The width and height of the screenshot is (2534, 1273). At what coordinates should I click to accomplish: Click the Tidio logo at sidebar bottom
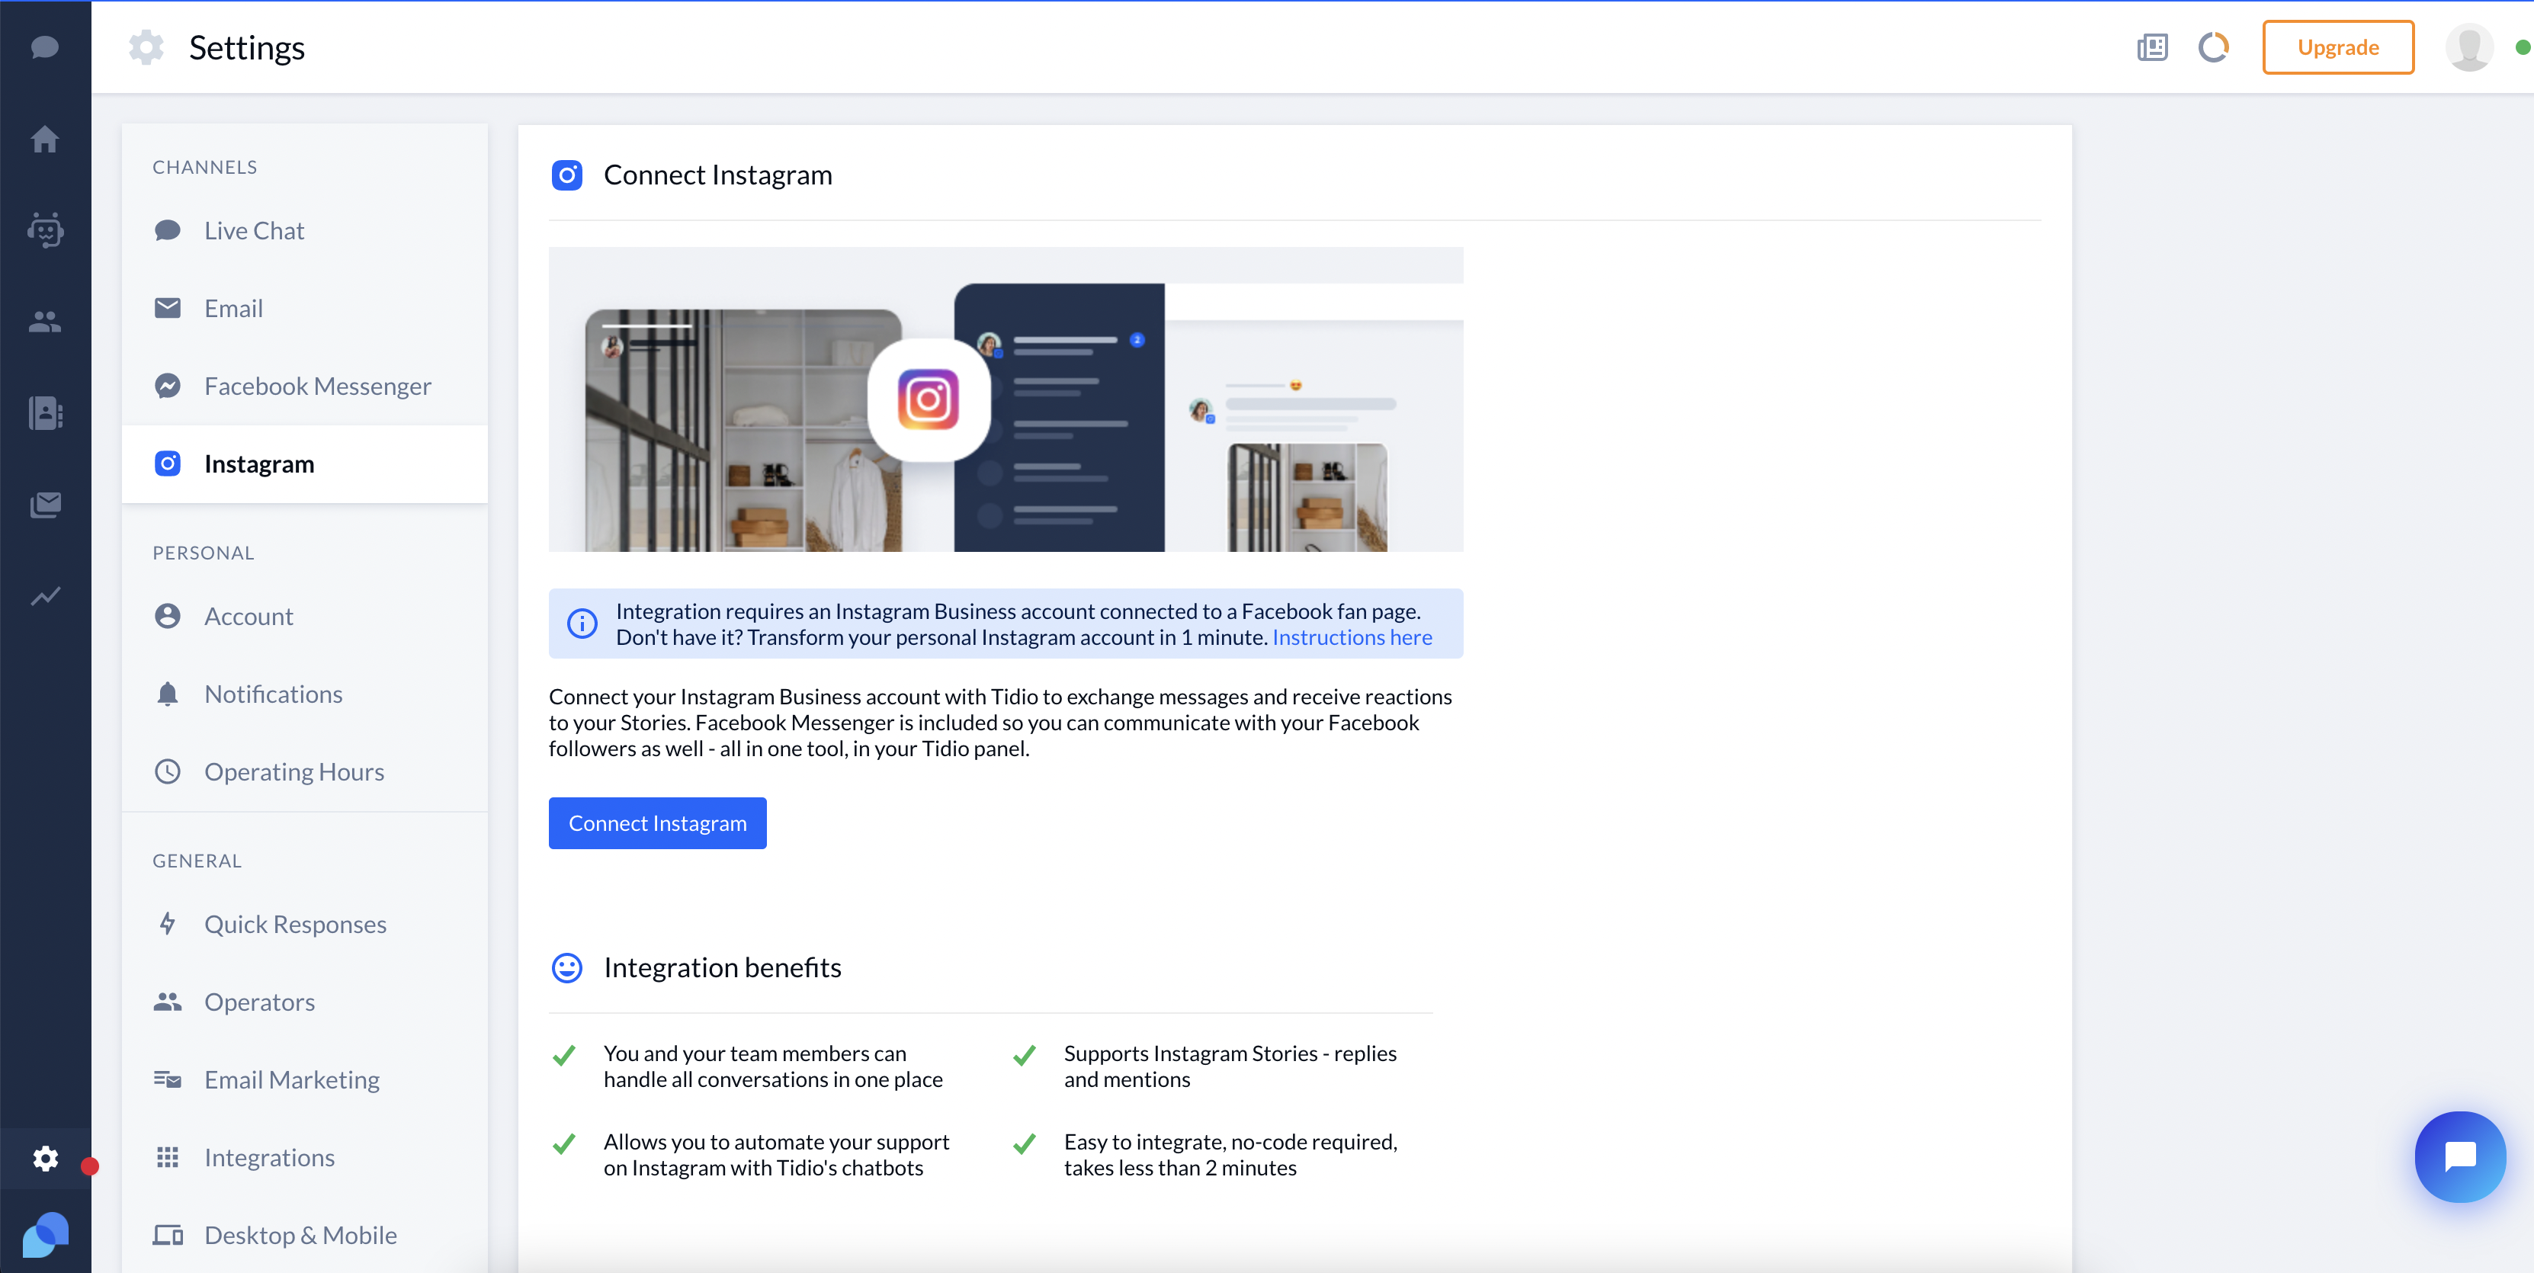[x=45, y=1233]
